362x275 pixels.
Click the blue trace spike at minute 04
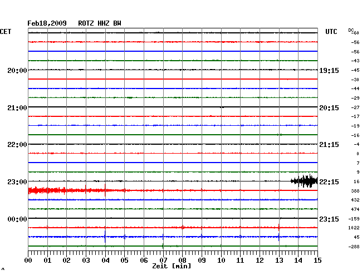click(105, 237)
